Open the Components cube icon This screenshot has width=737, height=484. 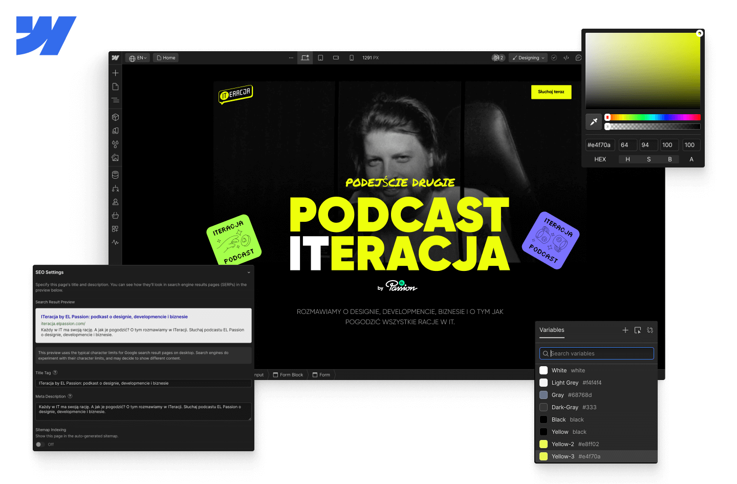click(115, 117)
